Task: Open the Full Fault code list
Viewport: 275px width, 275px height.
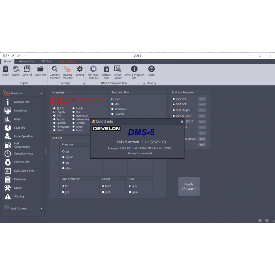Action: (x=94, y=69)
